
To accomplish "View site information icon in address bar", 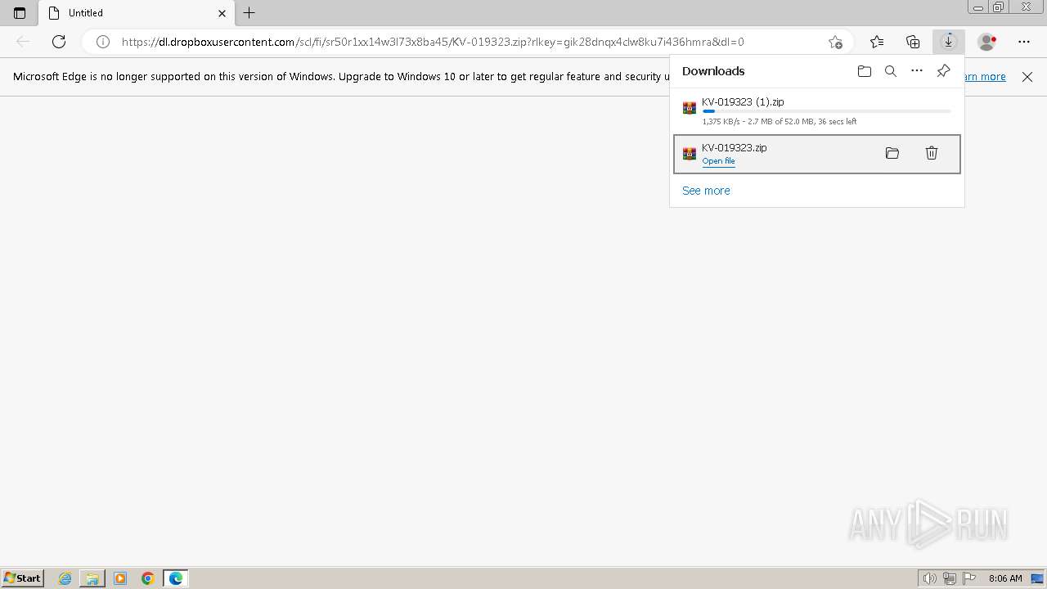I will 103,42.
